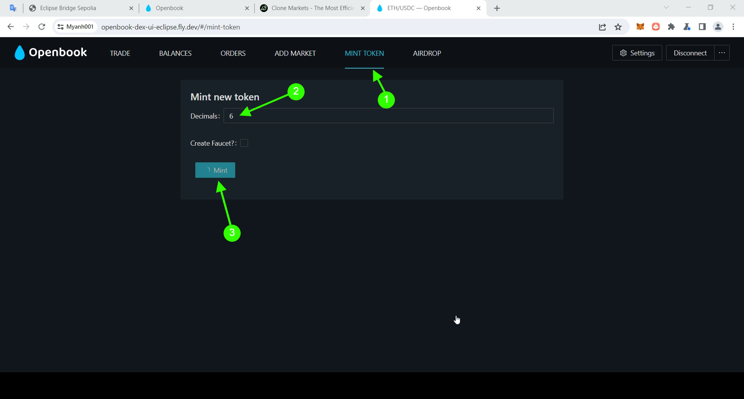
Task: Click the Settings gear icon
Action: 623,53
